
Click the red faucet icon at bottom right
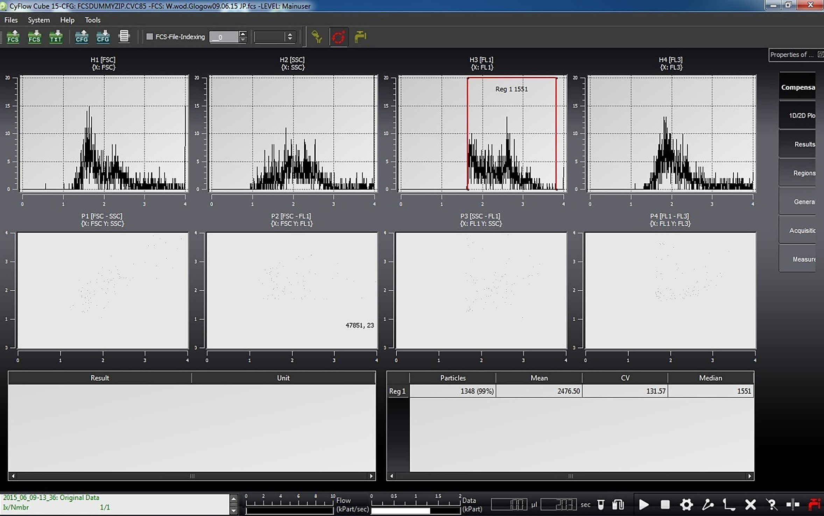[815, 504]
